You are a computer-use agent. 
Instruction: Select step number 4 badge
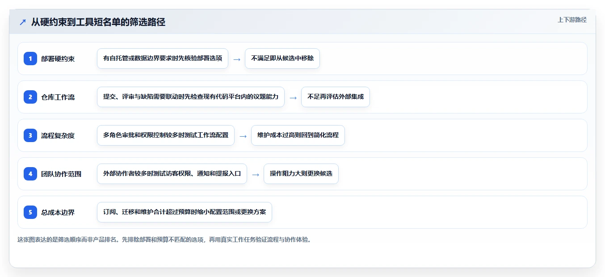[x=30, y=174]
